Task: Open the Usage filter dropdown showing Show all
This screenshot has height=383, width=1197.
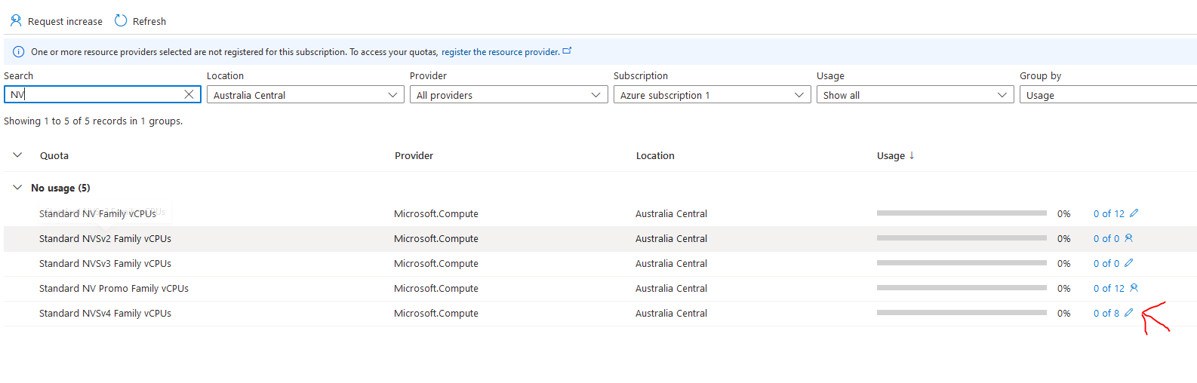Action: (x=915, y=95)
